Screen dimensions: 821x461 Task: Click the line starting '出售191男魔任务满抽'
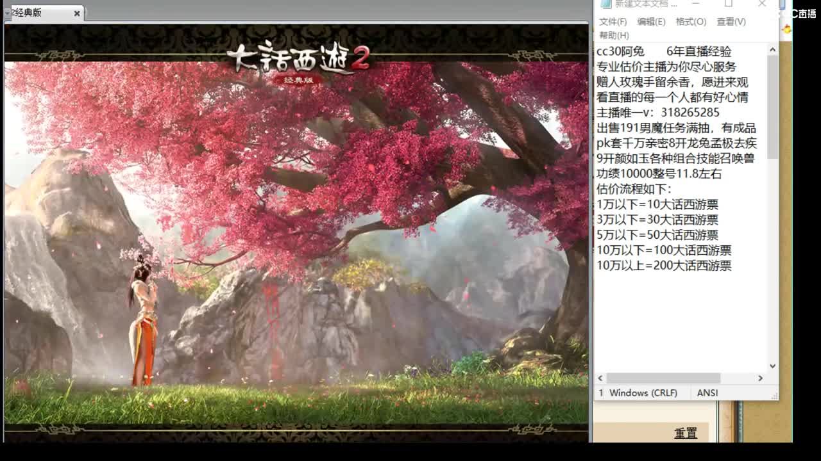676,128
